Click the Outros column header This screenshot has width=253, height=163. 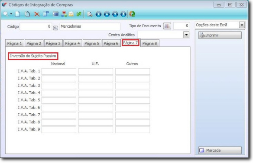coord(132,64)
